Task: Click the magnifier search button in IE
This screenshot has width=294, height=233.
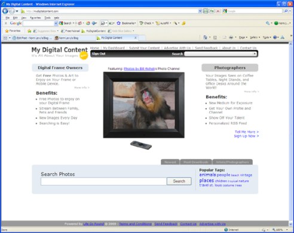Action: 286,11
